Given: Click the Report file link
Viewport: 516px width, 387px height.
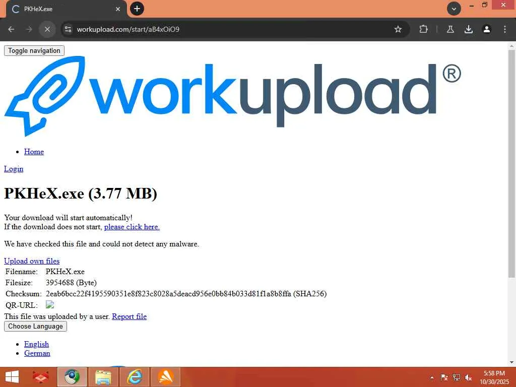Looking at the screenshot, I should click(130, 316).
